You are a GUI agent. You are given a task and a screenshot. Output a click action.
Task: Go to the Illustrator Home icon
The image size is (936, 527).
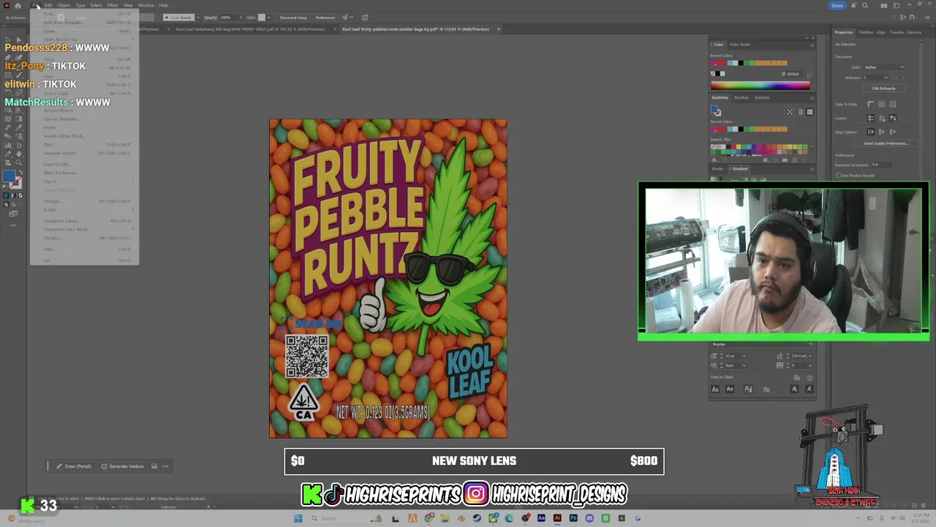(x=18, y=5)
